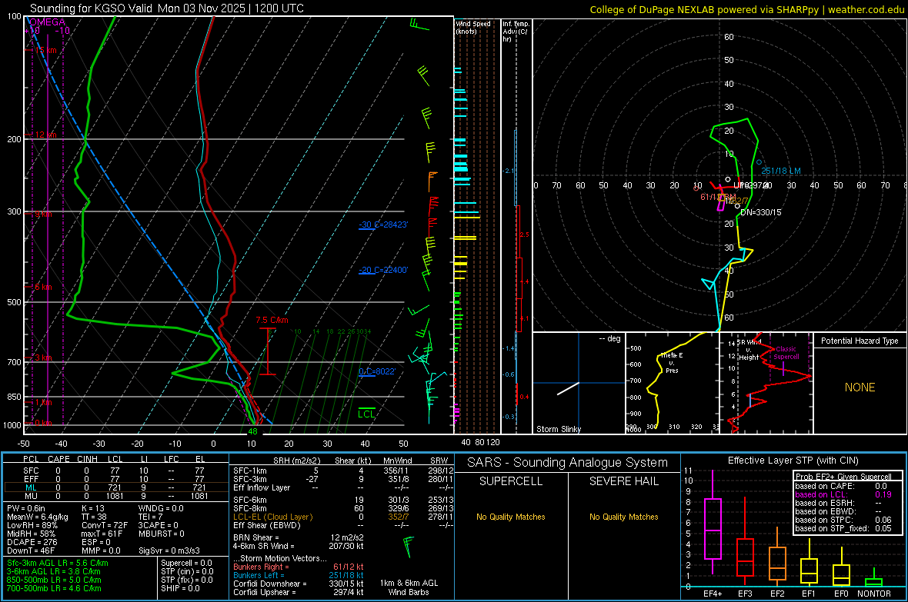Click the 'ConvT = 72F' value
The image size is (908, 602).
(105, 525)
